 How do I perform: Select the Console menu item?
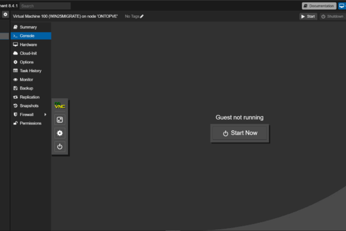click(x=31, y=36)
